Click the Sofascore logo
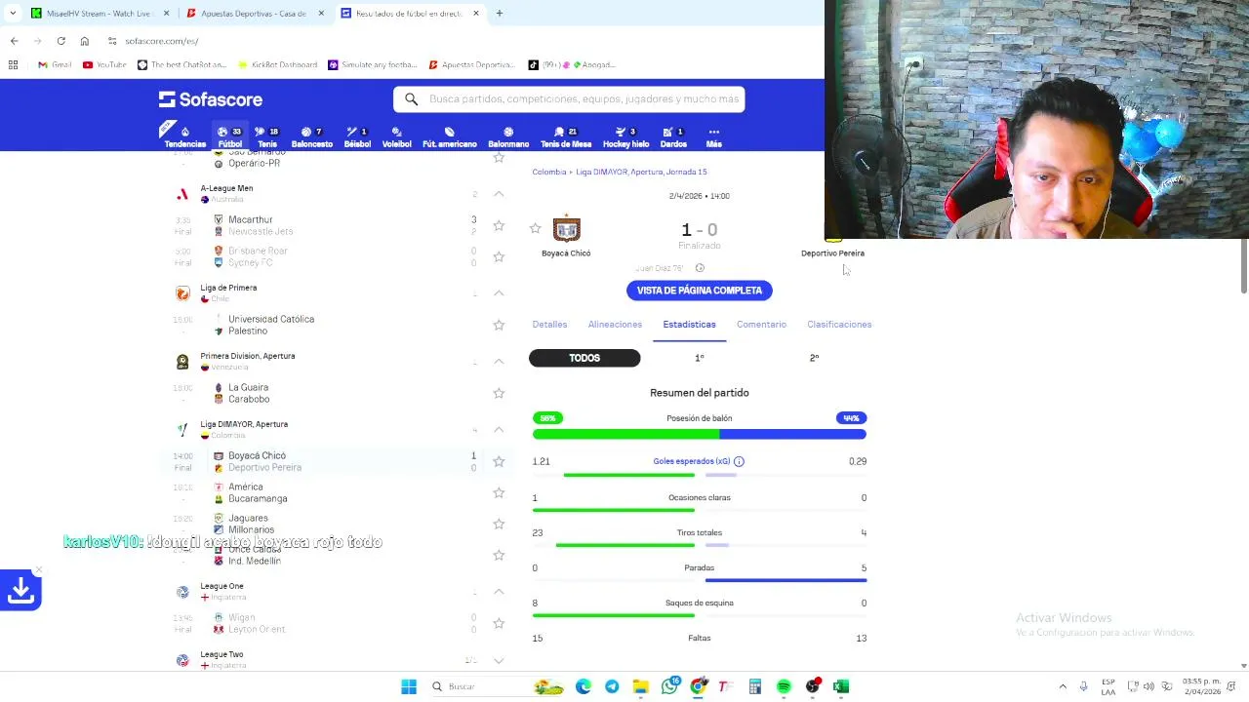This screenshot has height=702, width=1249. pyautogui.click(x=210, y=99)
